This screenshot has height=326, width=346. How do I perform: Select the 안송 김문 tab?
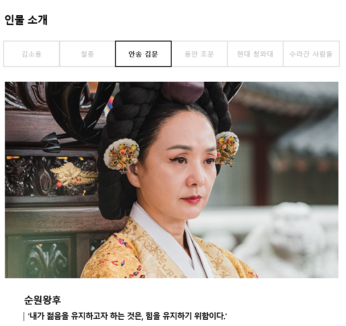pos(143,54)
